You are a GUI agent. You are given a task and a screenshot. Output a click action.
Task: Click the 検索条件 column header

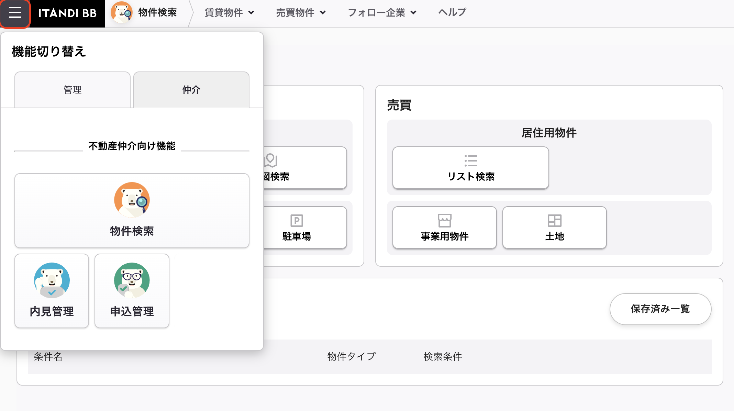pyautogui.click(x=443, y=357)
